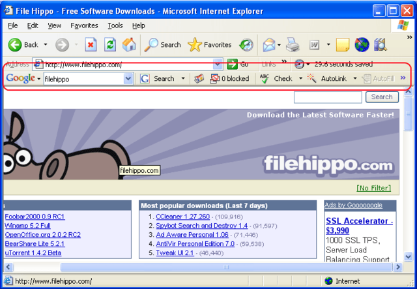Open the Search magnifier toolbar button
This screenshot has height=289, width=417.
162,45
